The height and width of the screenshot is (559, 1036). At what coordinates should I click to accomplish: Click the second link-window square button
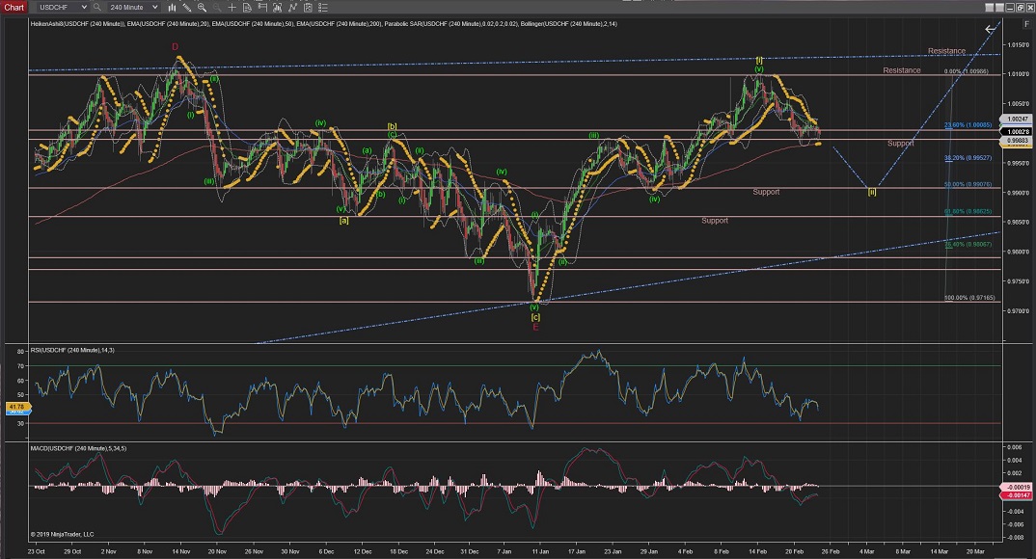pyautogui.click(x=999, y=8)
